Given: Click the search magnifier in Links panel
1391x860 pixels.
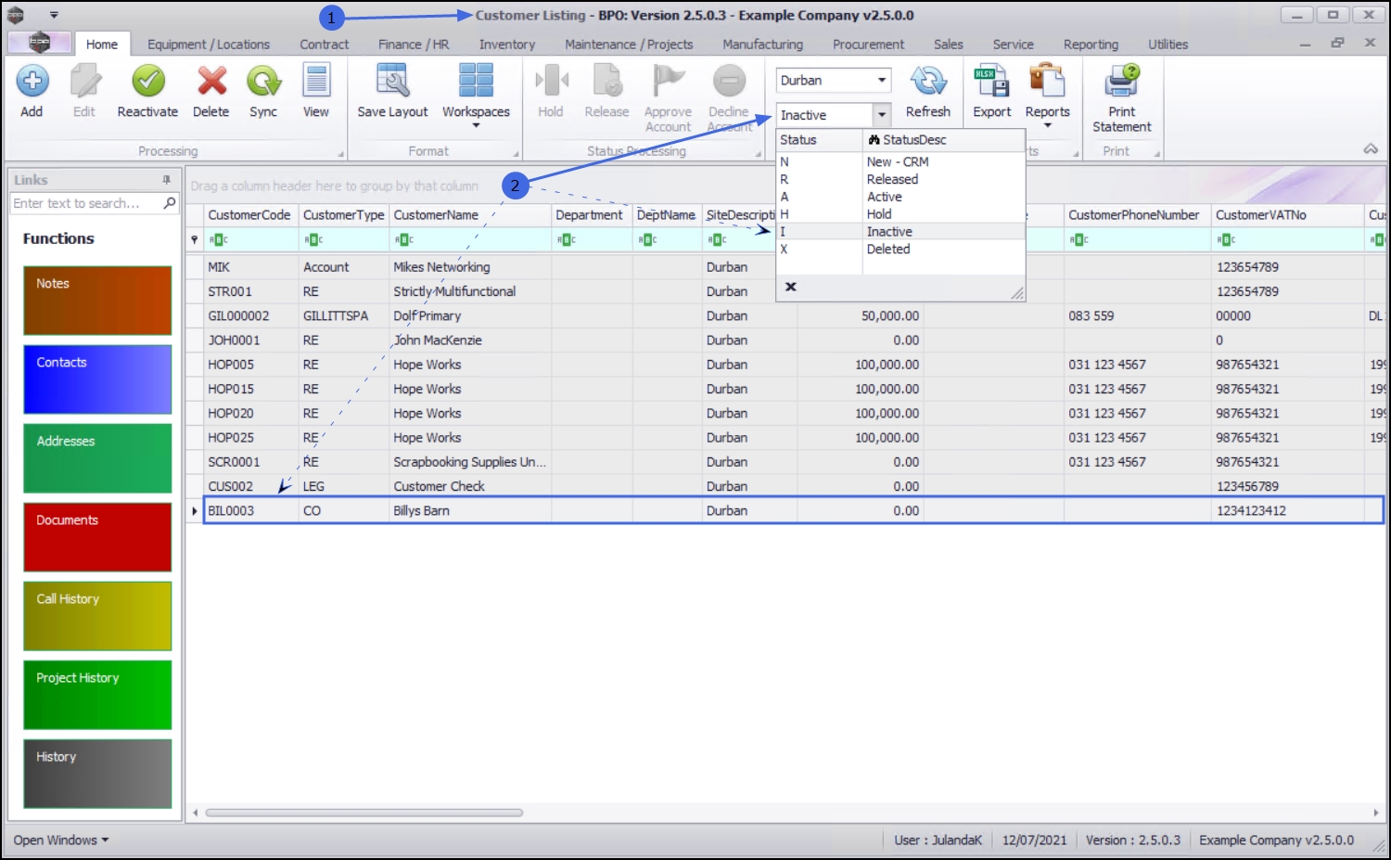Looking at the screenshot, I should (x=170, y=203).
